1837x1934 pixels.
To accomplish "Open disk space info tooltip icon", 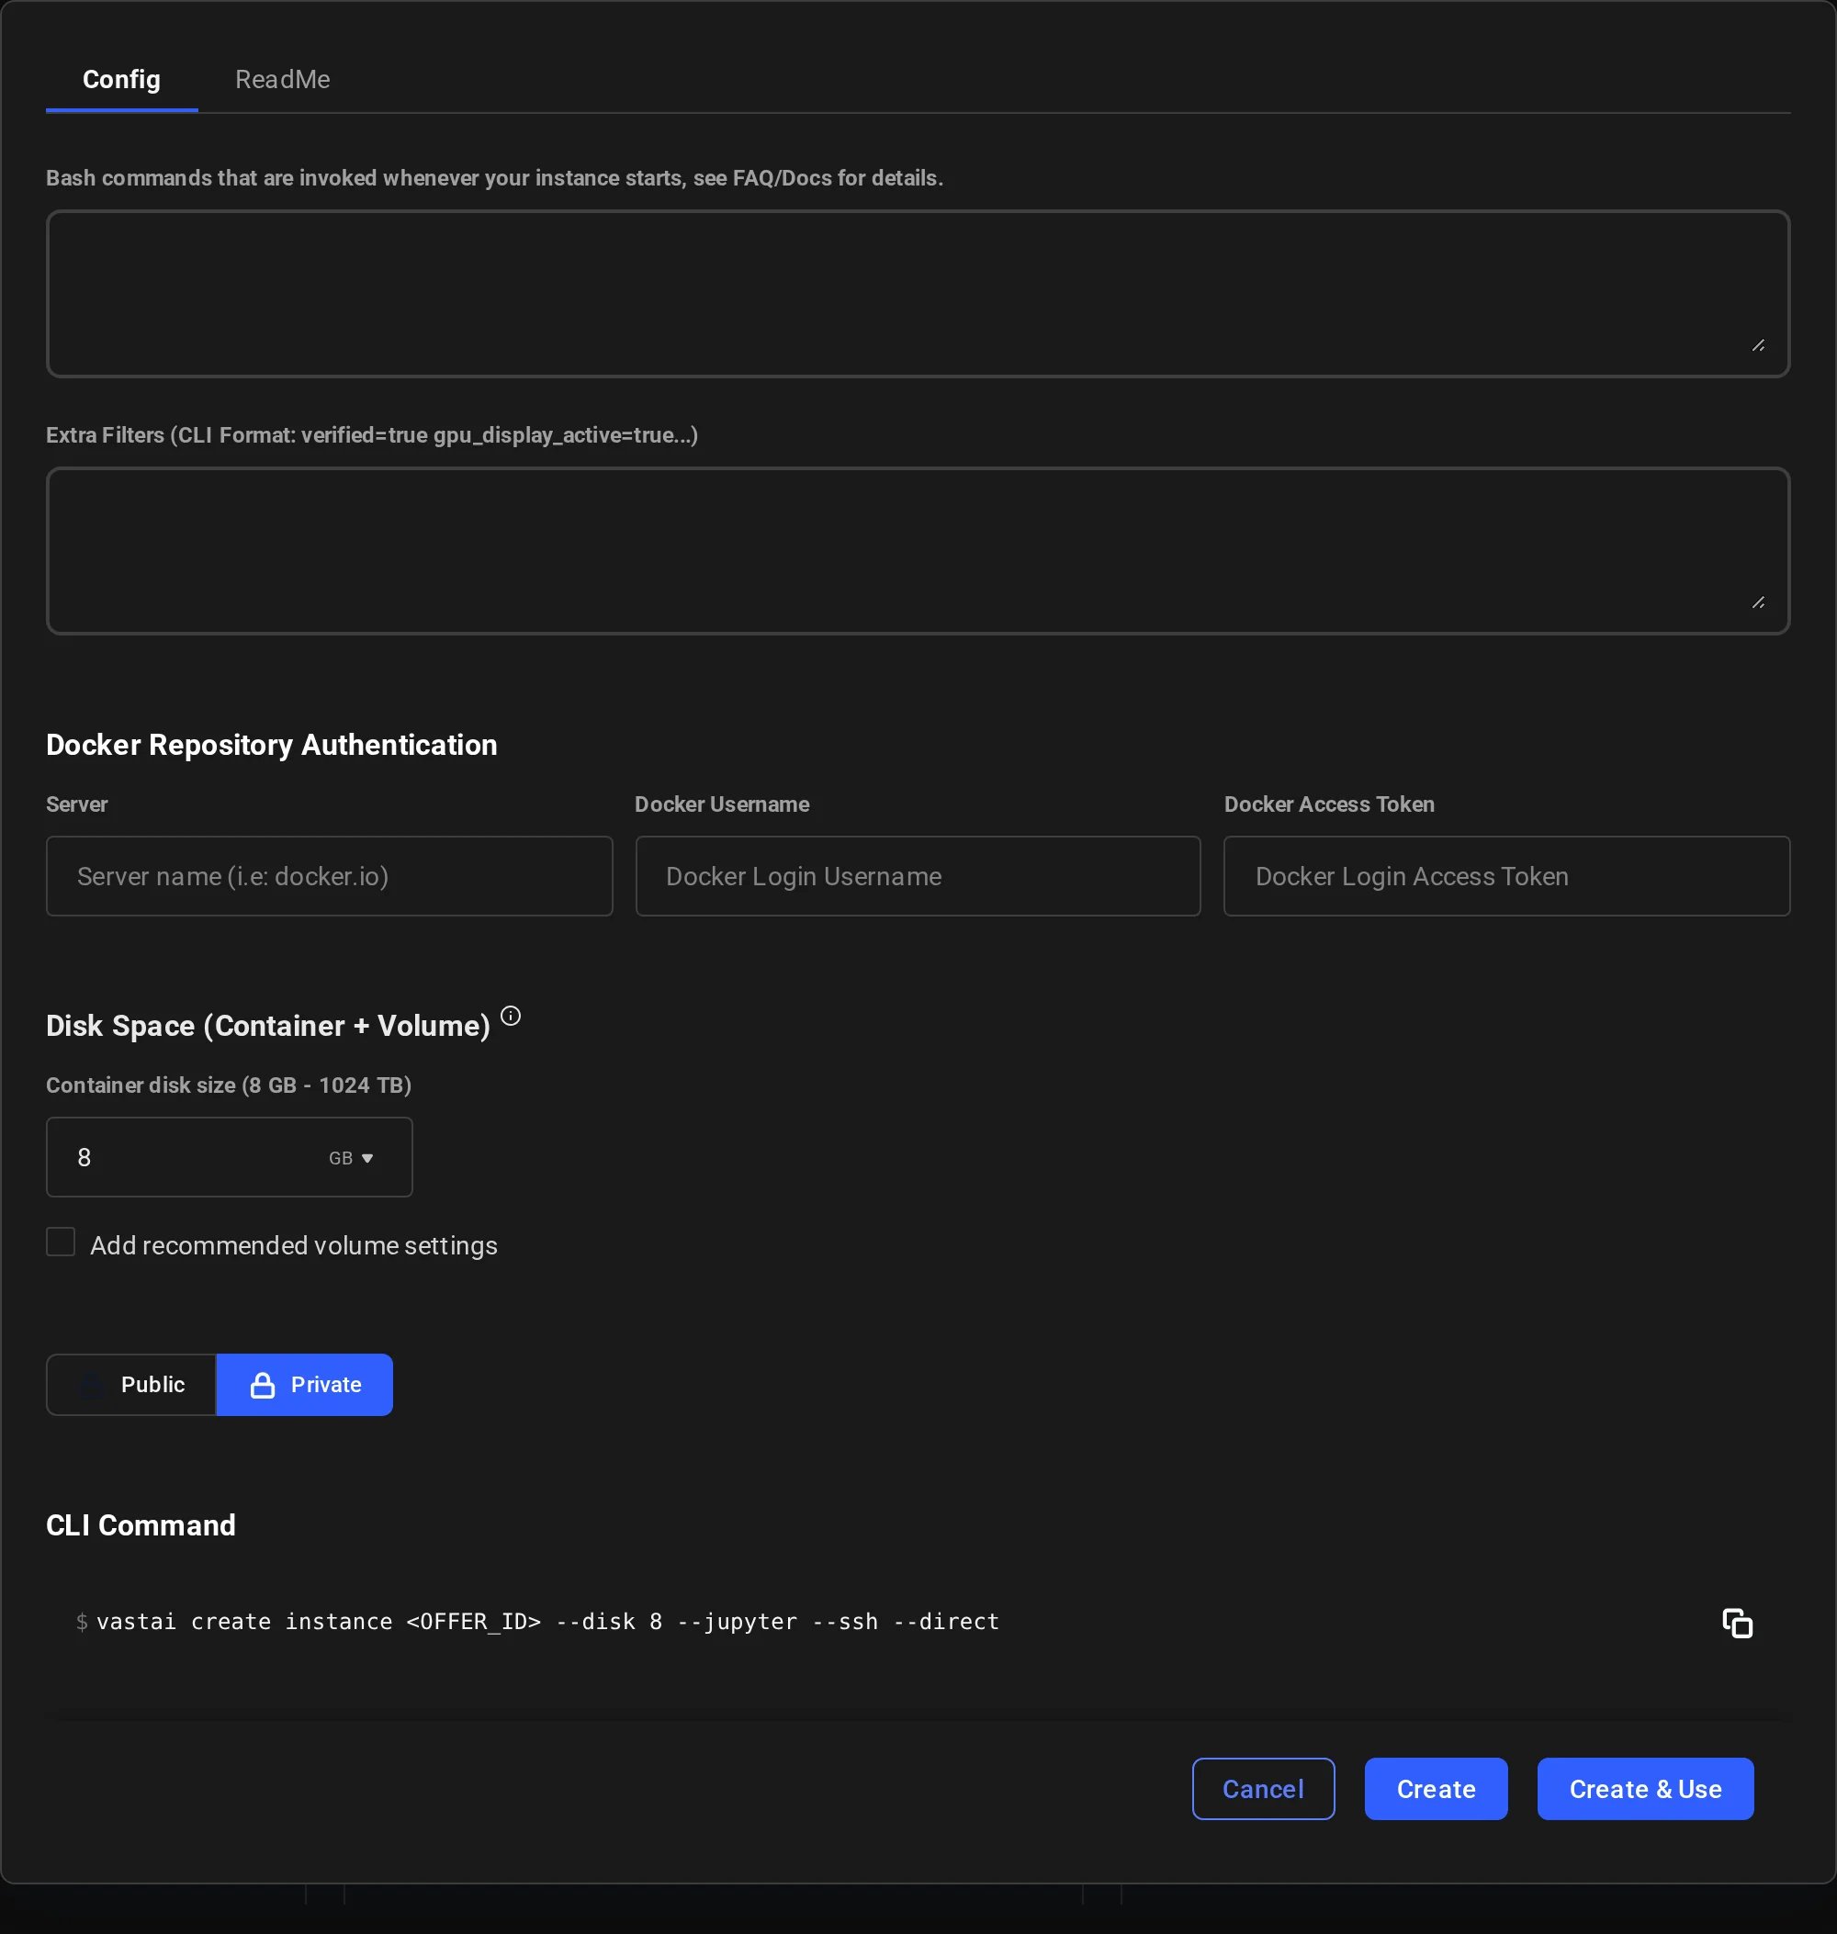I will (x=510, y=1016).
